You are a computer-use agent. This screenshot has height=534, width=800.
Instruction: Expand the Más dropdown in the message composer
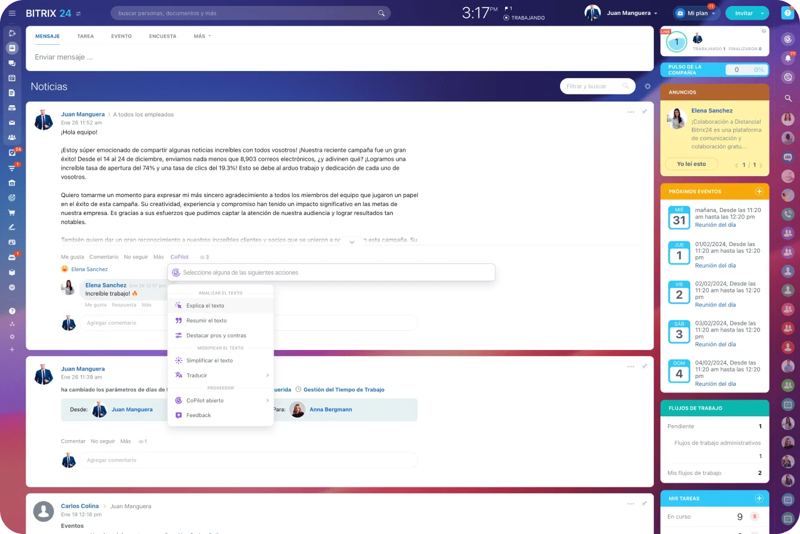[202, 36]
